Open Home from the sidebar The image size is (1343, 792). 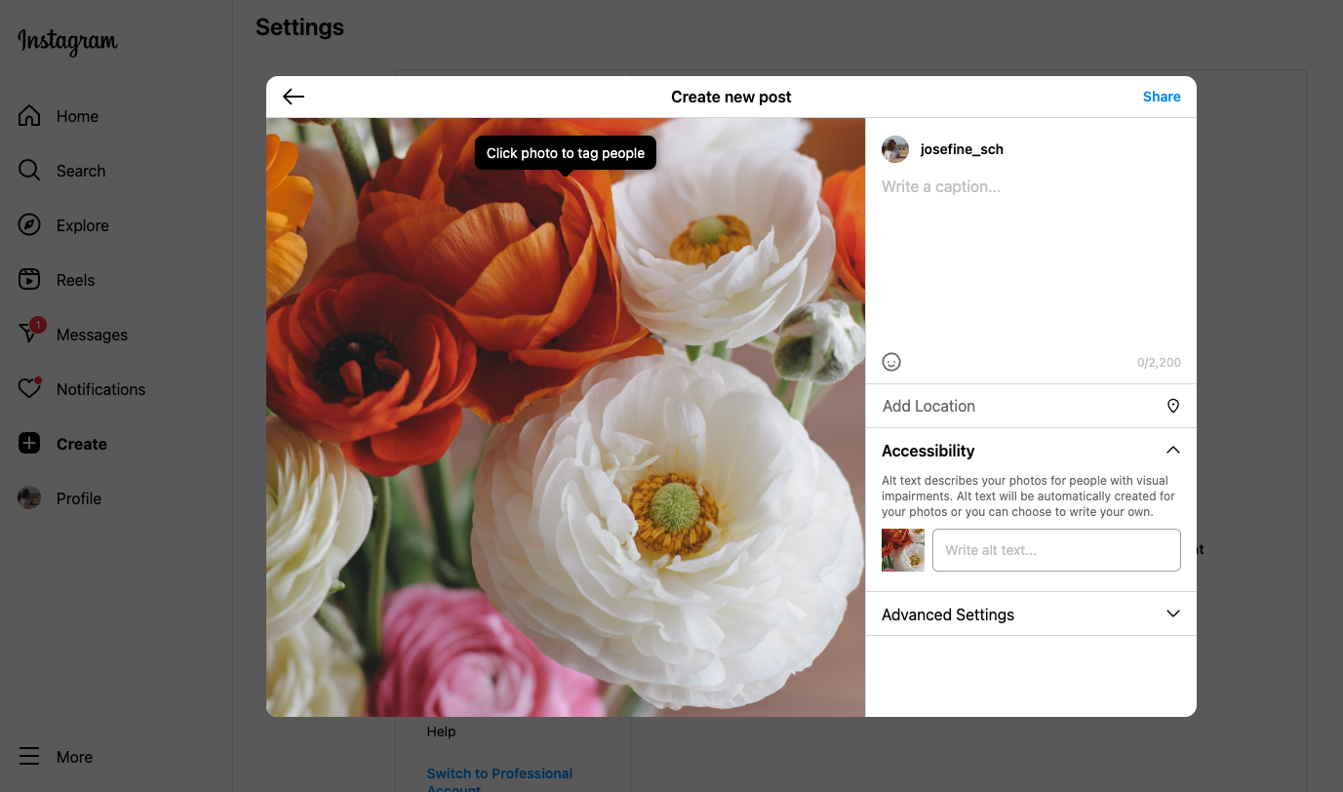[x=77, y=116]
